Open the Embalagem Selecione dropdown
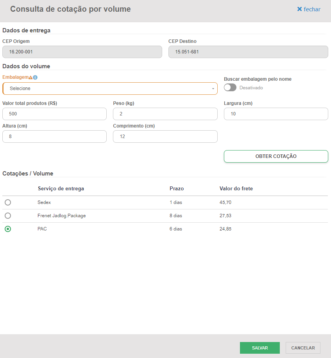The height and width of the screenshot is (358, 331). (109, 89)
